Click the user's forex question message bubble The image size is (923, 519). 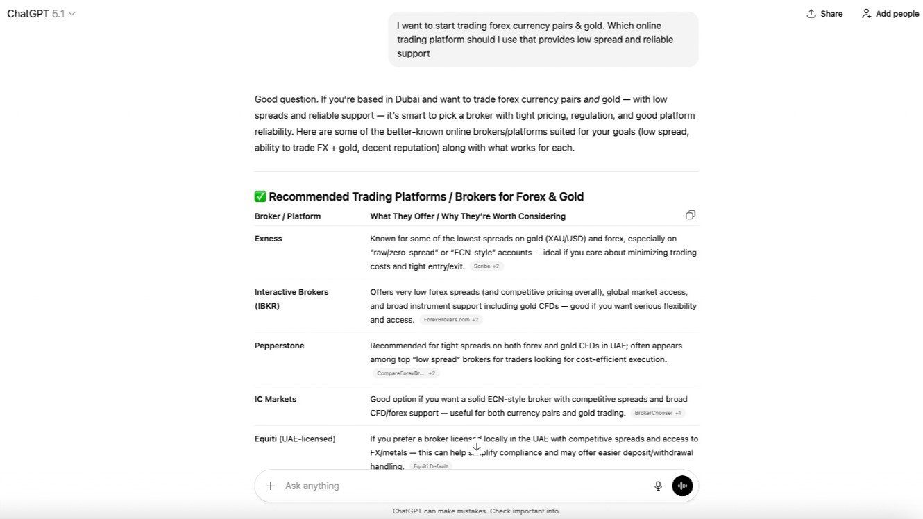[x=543, y=40]
